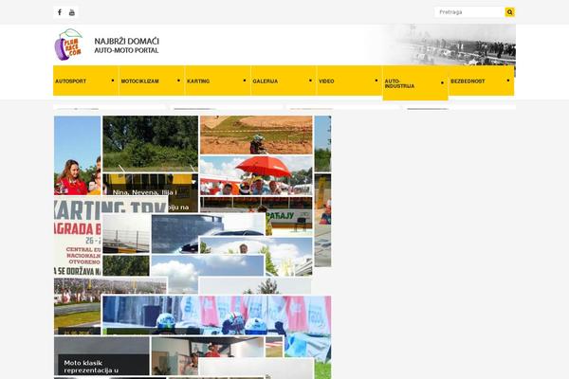This screenshot has width=569, height=379.
Task: Focus the Pretraga search field
Action: (x=470, y=12)
